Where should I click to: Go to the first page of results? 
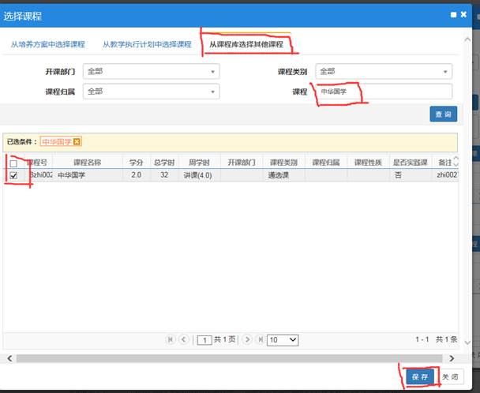pos(171,339)
